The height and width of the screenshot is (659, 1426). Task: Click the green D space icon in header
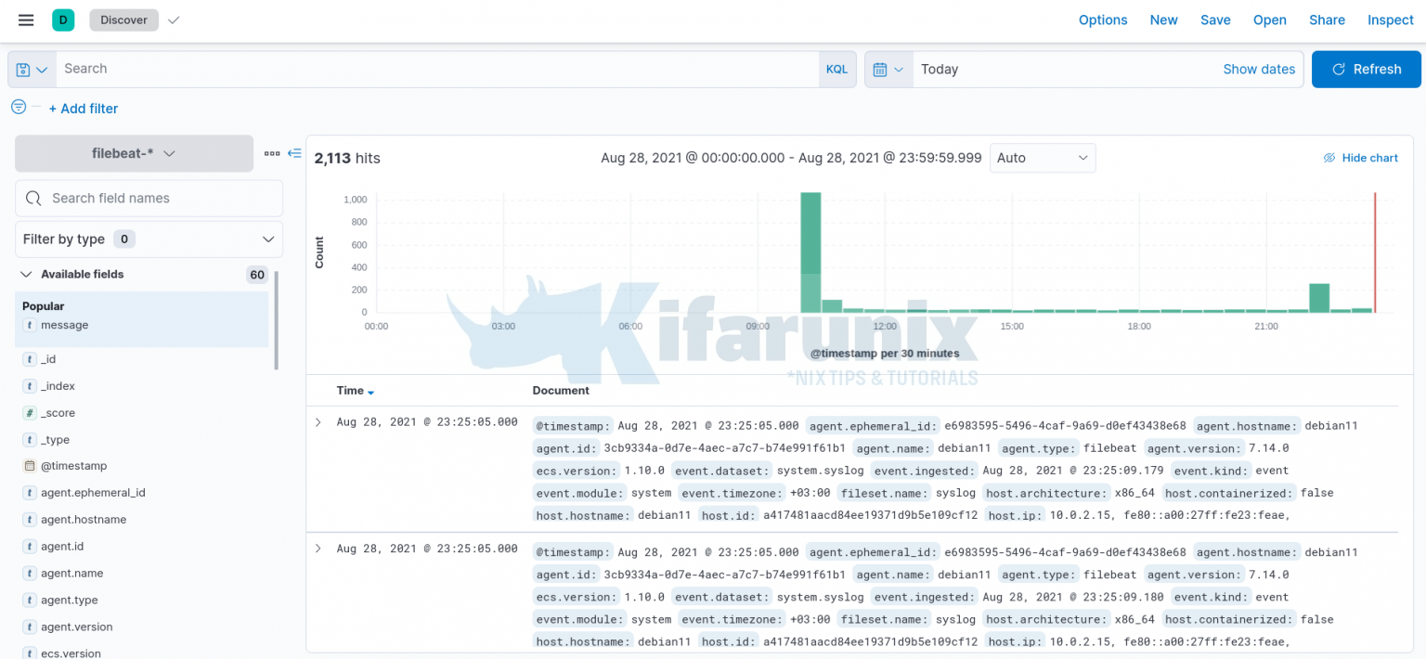tap(61, 19)
